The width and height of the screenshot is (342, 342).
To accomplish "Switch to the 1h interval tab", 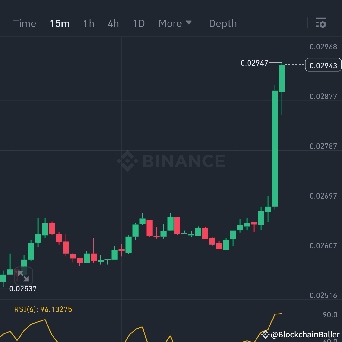I will click(88, 23).
